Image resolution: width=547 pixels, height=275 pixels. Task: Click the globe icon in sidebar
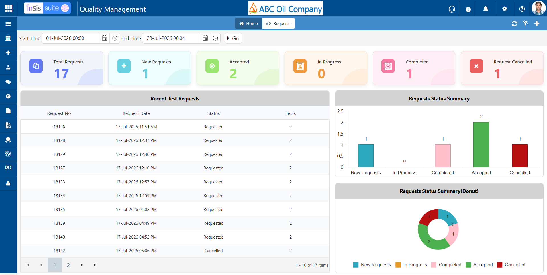click(8, 96)
